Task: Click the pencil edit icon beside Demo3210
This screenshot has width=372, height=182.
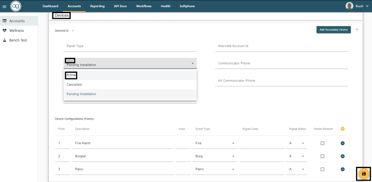Action: 73,31
